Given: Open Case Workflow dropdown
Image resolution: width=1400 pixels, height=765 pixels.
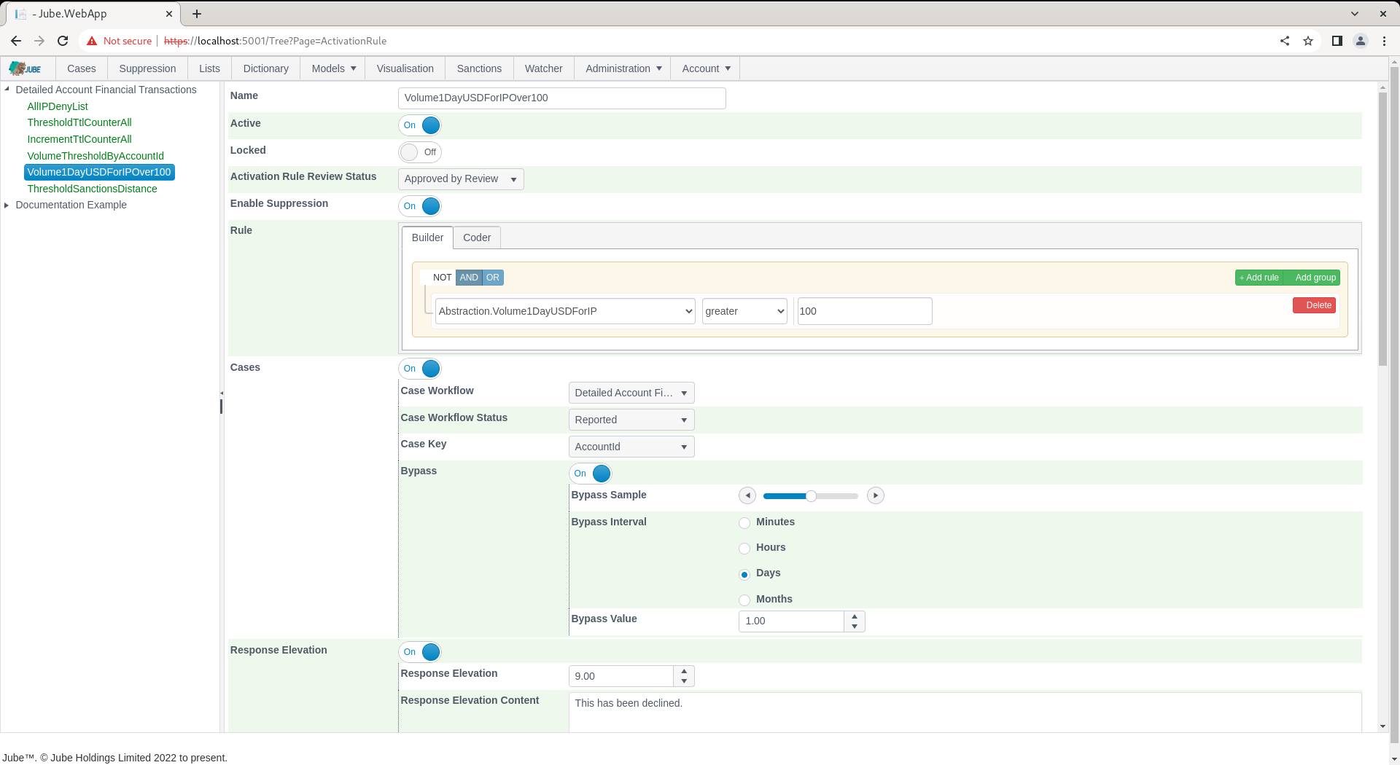Looking at the screenshot, I should tap(631, 393).
